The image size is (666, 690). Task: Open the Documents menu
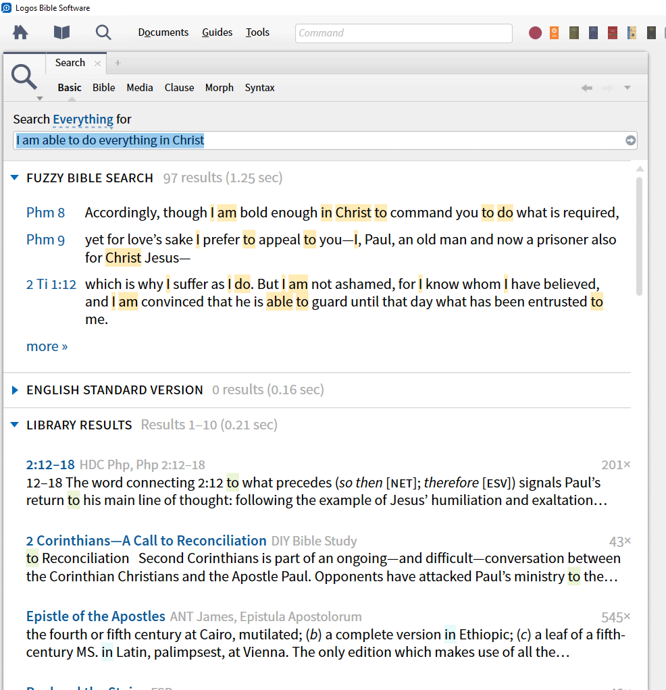pyautogui.click(x=163, y=32)
